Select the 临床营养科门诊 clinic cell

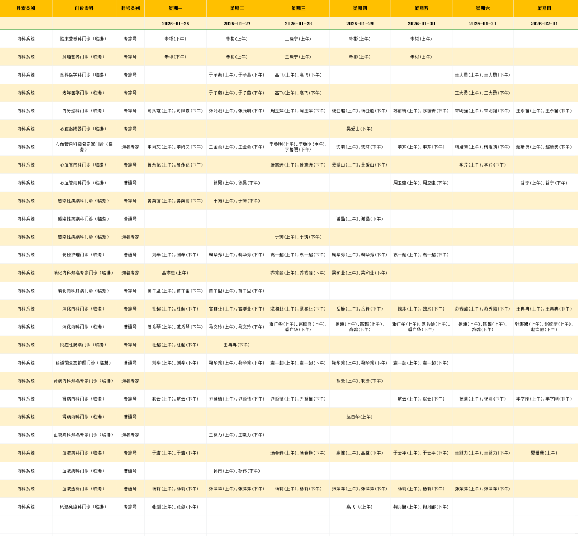pos(84,39)
